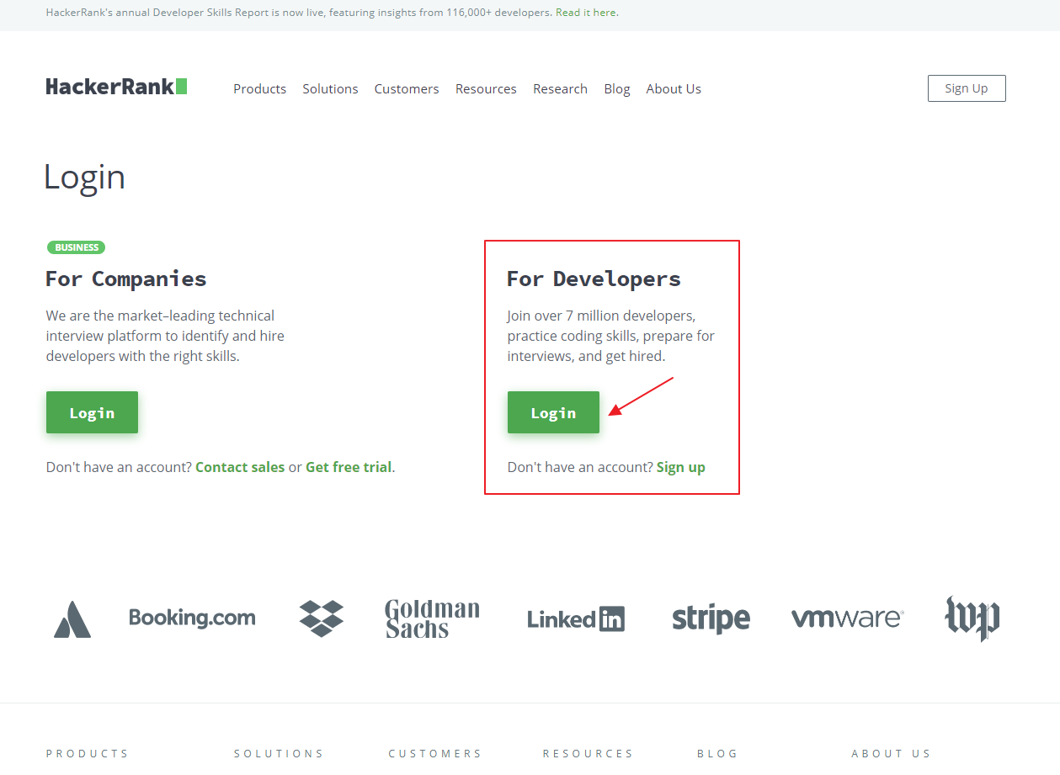
Task: Click Login under For Developers
Action: click(x=553, y=412)
